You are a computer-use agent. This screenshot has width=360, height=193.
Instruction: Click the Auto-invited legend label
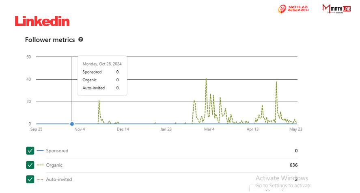[59, 179]
